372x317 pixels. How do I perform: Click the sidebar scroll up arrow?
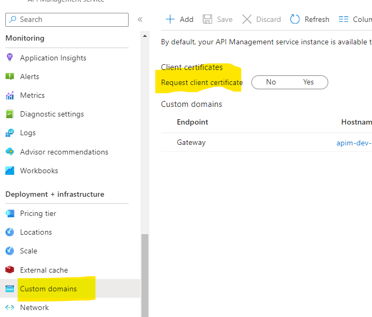click(x=145, y=36)
